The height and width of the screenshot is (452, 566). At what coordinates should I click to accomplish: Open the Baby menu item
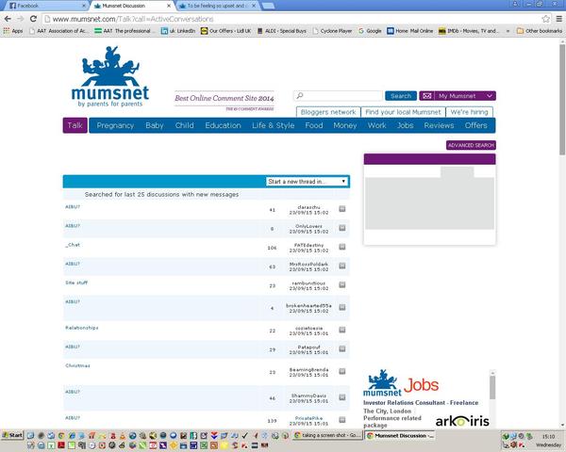[x=155, y=125]
